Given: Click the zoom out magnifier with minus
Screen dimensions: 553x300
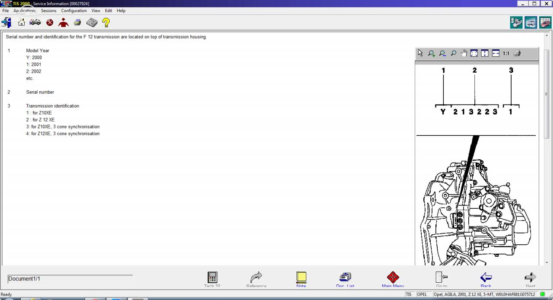Looking at the screenshot, I should pos(442,53).
